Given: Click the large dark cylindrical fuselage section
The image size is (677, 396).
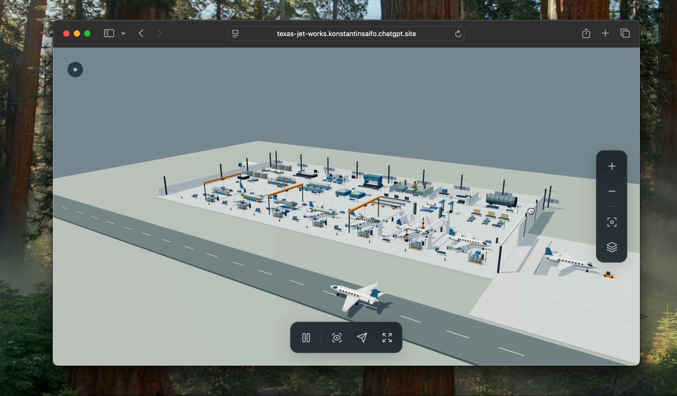Looking at the screenshot, I should 501,200.
